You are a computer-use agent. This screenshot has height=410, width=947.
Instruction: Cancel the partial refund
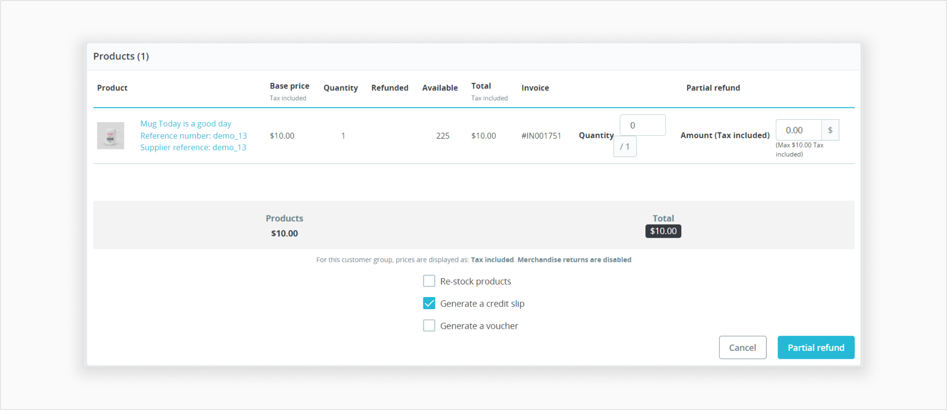pos(742,347)
